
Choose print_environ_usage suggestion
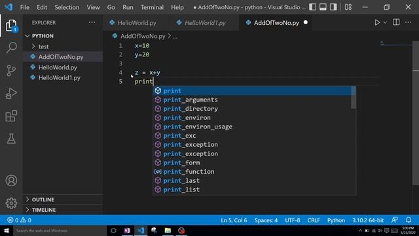pos(252,127)
